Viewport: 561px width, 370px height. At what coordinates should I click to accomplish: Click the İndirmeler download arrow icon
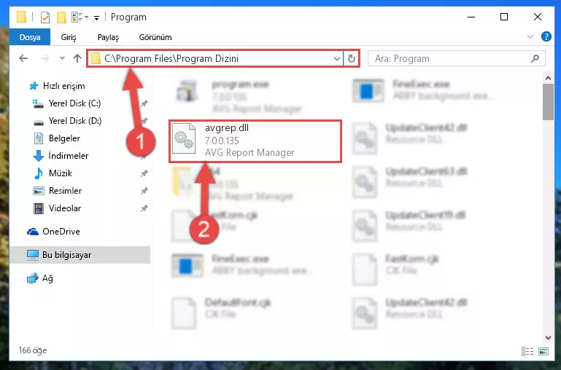(x=38, y=156)
